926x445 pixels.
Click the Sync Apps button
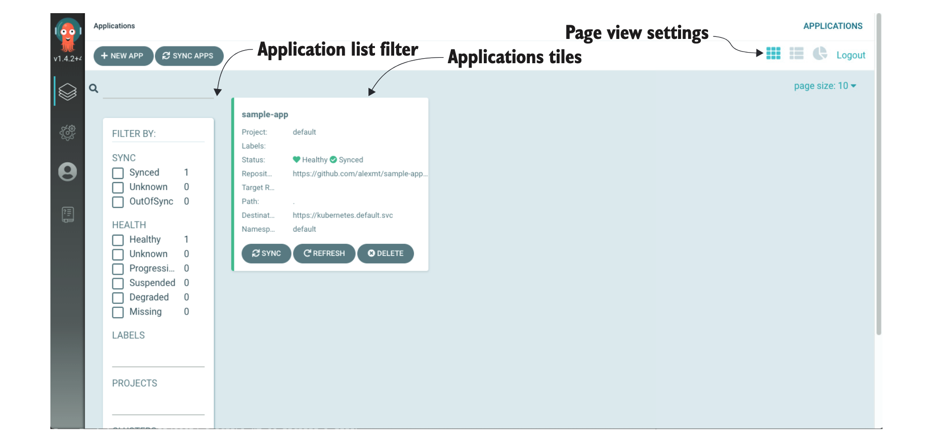[189, 56]
